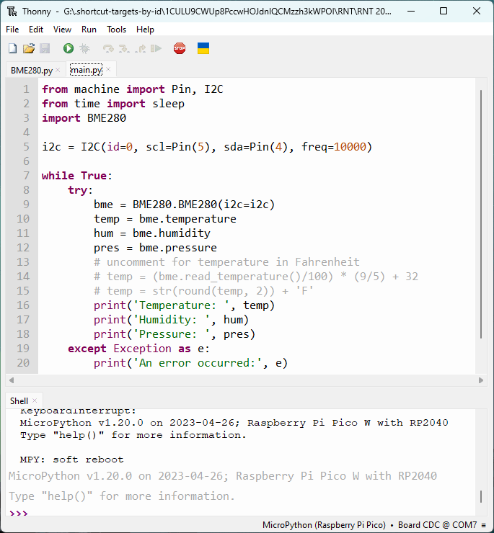The width and height of the screenshot is (494, 533).
Task: Click the 'try:' code line
Action: 80,190
